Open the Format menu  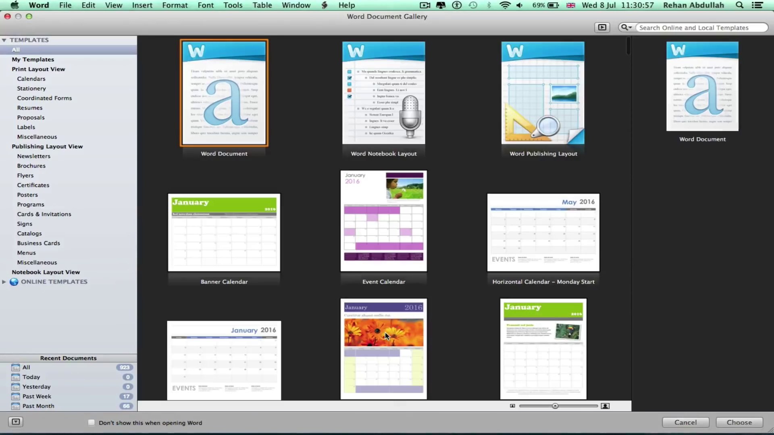point(175,5)
